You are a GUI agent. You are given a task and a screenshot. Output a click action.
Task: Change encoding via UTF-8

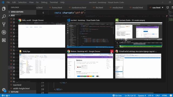point(151,95)
